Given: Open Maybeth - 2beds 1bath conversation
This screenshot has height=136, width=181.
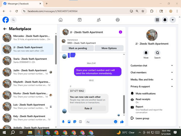Looking at the screenshot, I should pyautogui.click(x=28, y=83).
